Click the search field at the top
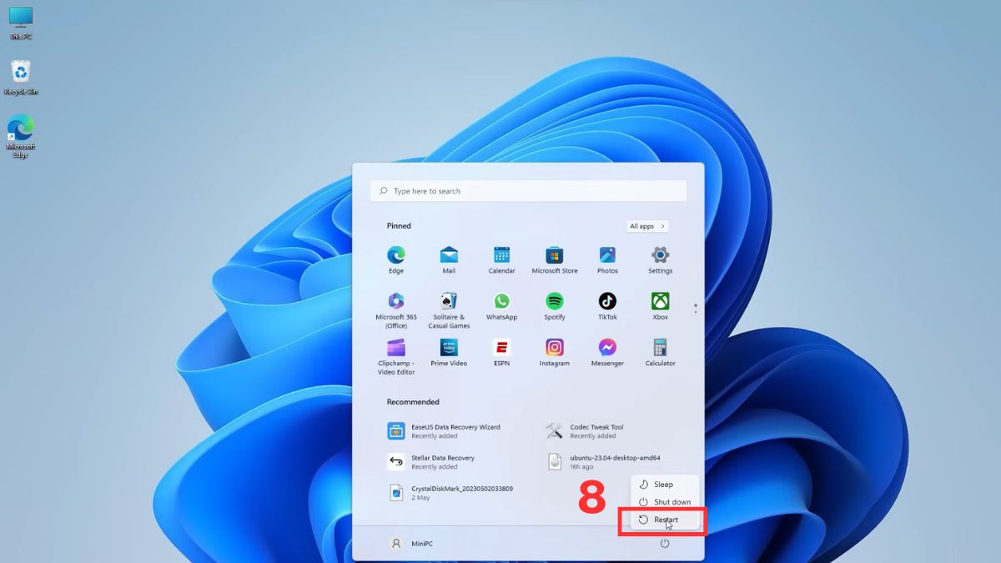Image resolution: width=1001 pixels, height=563 pixels. click(528, 190)
